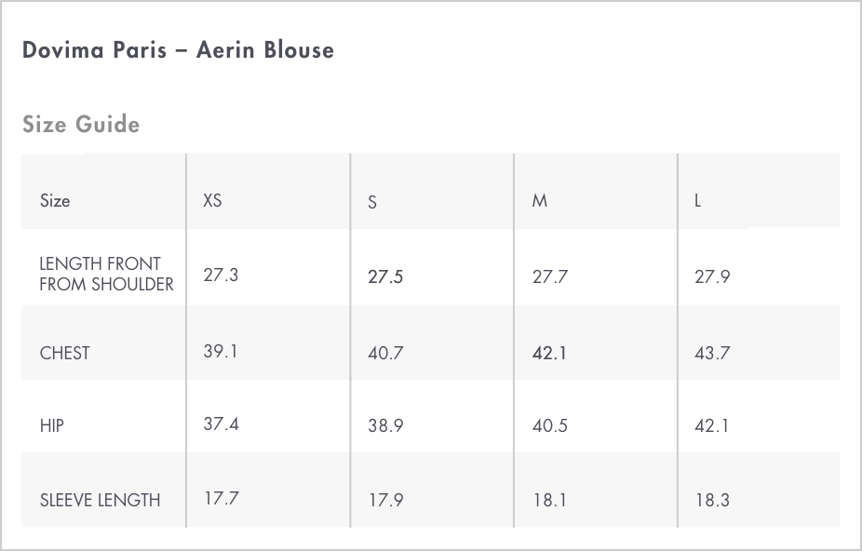Click the 27.9 length value for L
The width and height of the screenshot is (862, 551).
pyautogui.click(x=712, y=276)
